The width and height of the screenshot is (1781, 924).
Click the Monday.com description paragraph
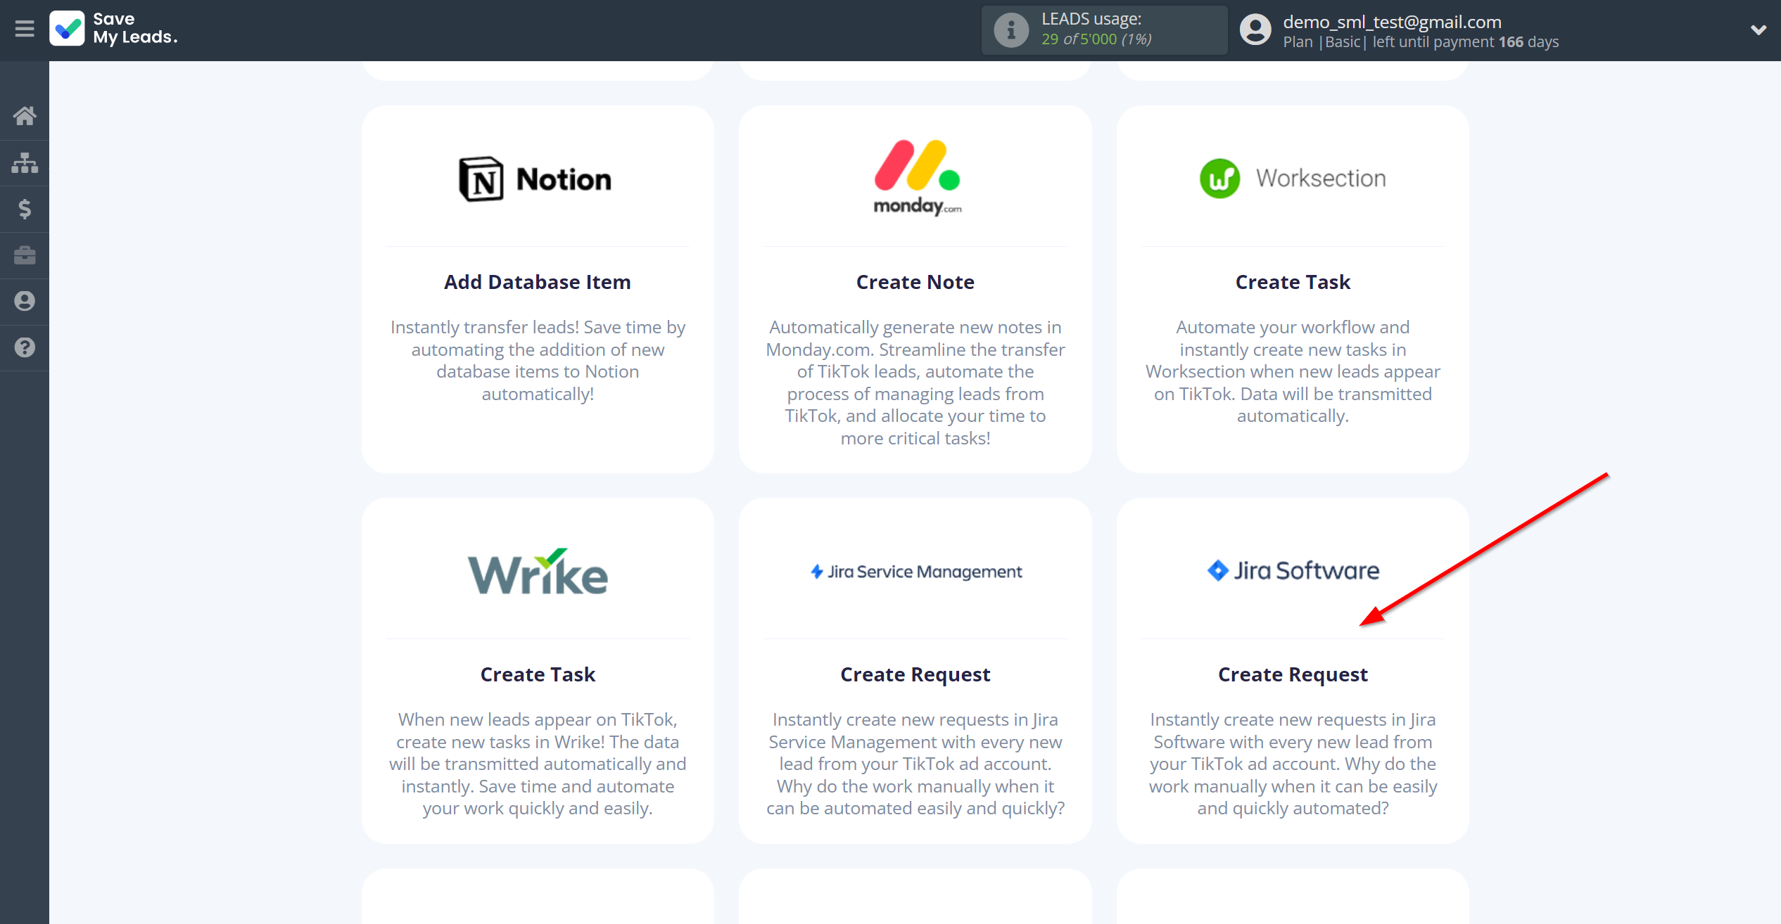point(915,383)
